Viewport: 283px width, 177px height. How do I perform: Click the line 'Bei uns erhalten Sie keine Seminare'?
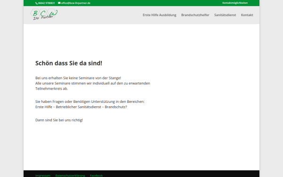pyautogui.click(x=66, y=78)
